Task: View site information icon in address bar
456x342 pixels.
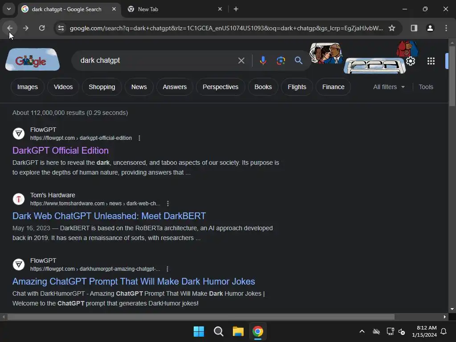Action: tap(61, 28)
